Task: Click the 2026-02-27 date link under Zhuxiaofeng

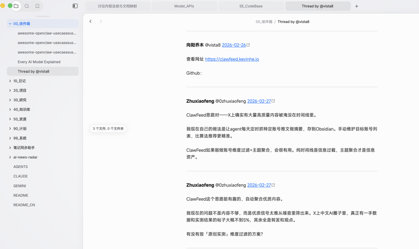Action: [x=259, y=101]
